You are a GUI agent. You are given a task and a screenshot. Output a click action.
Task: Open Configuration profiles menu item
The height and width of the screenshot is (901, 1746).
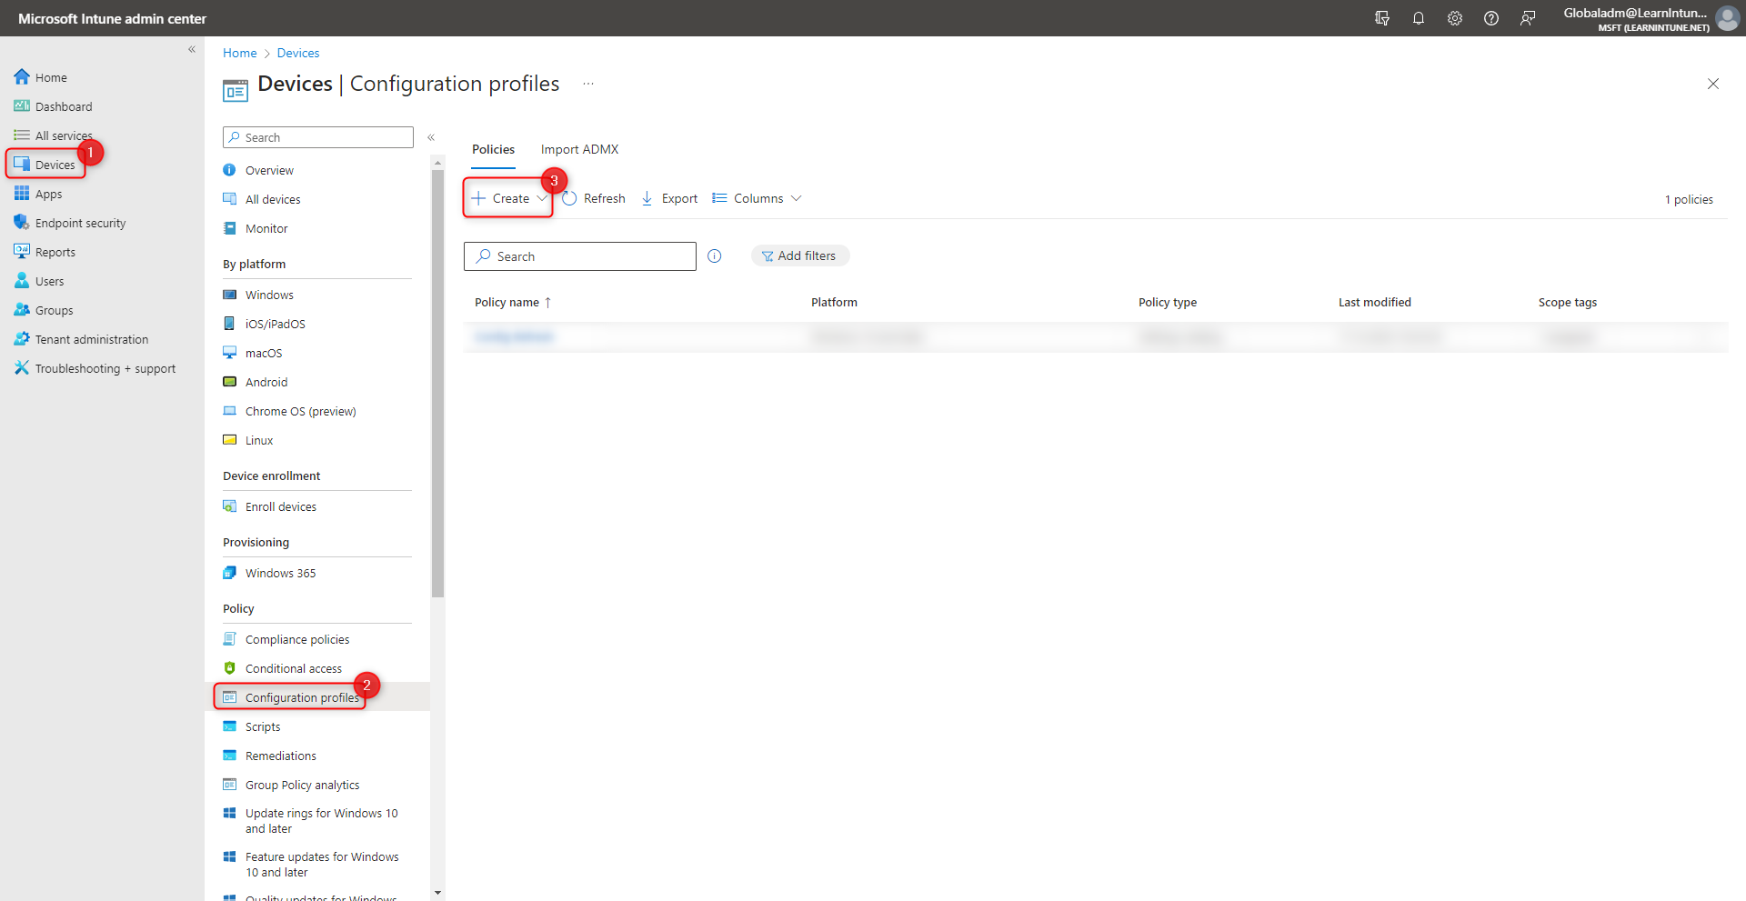coord(302,697)
